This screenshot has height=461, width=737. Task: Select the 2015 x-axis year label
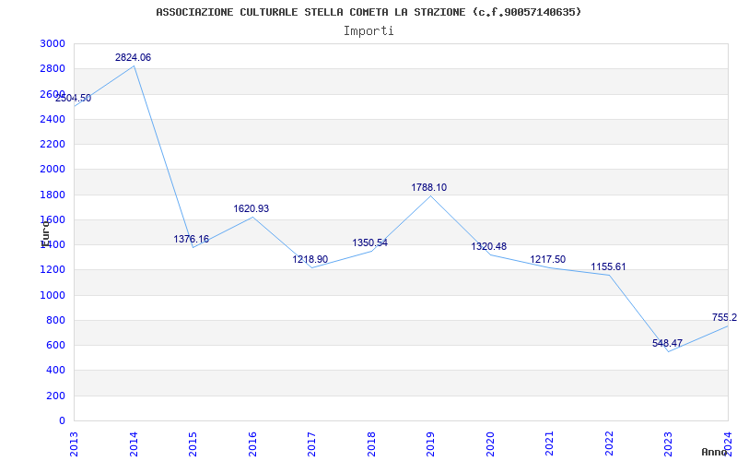click(193, 444)
